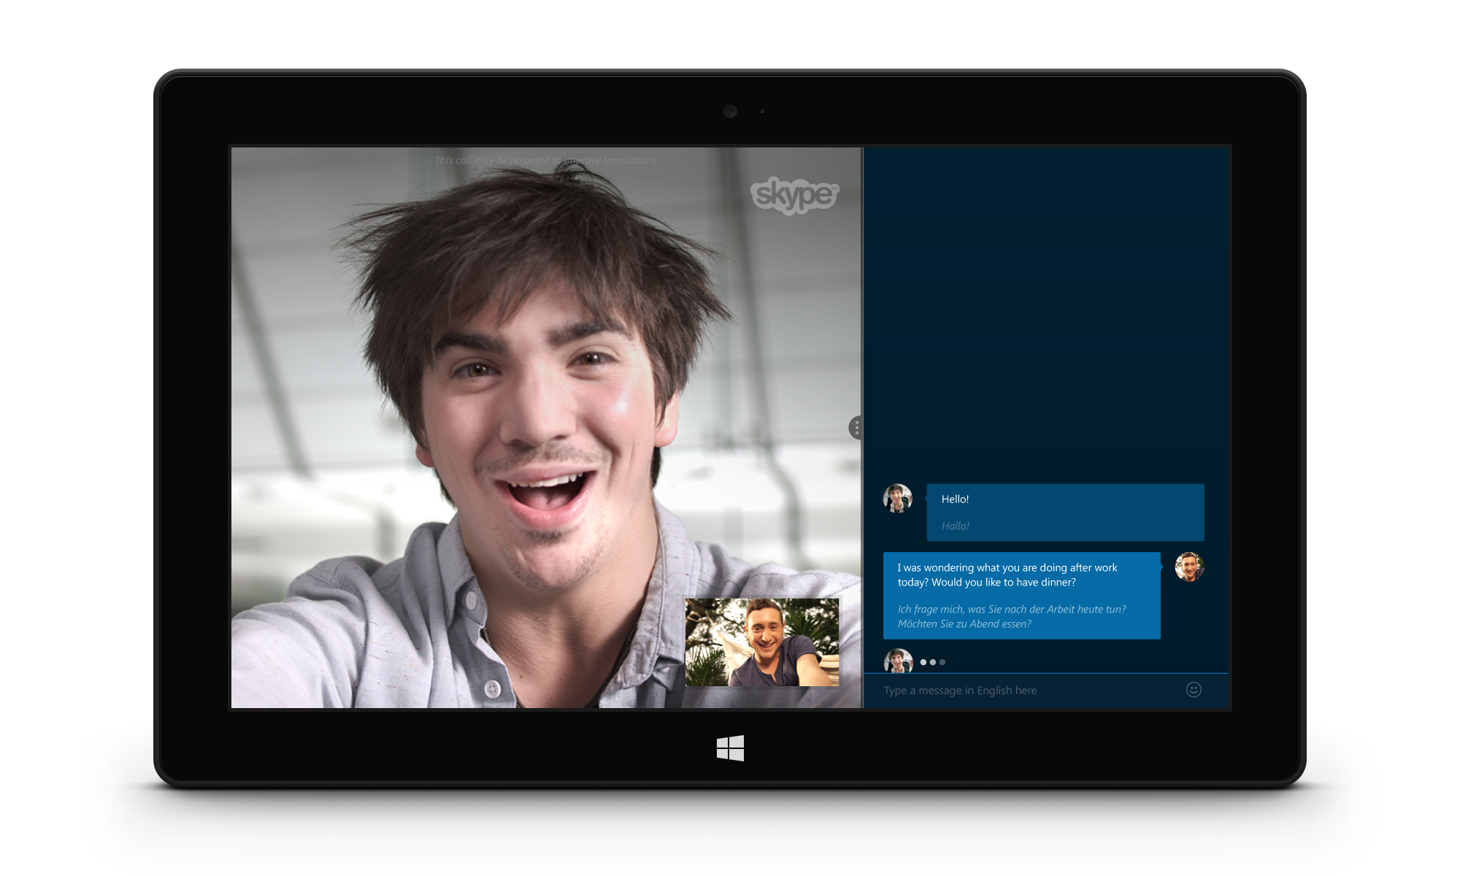Tap the tablet's front camera lens

[730, 111]
